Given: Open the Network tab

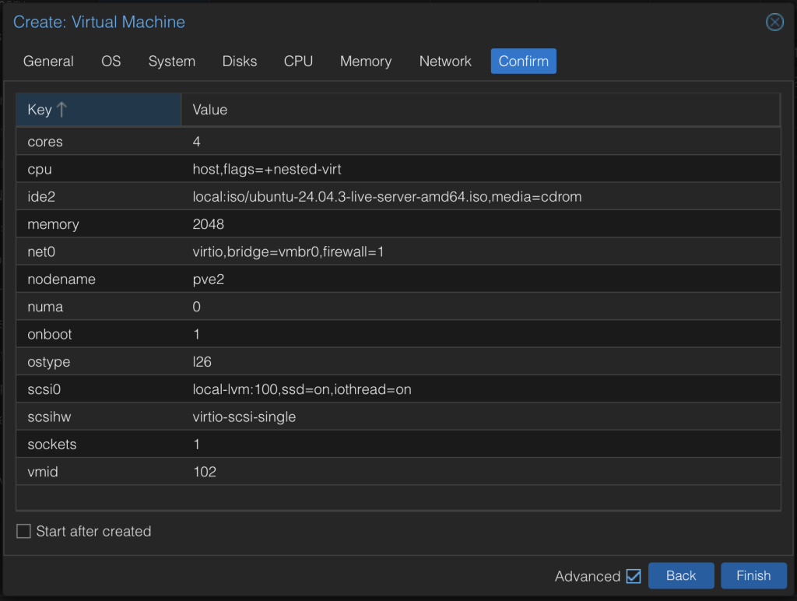Looking at the screenshot, I should (445, 62).
